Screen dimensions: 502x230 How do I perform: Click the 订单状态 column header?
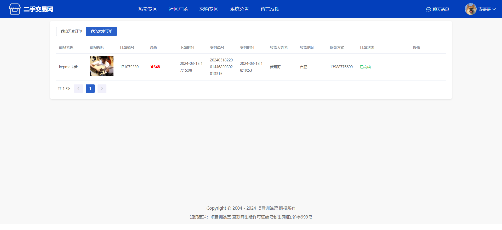367,48
